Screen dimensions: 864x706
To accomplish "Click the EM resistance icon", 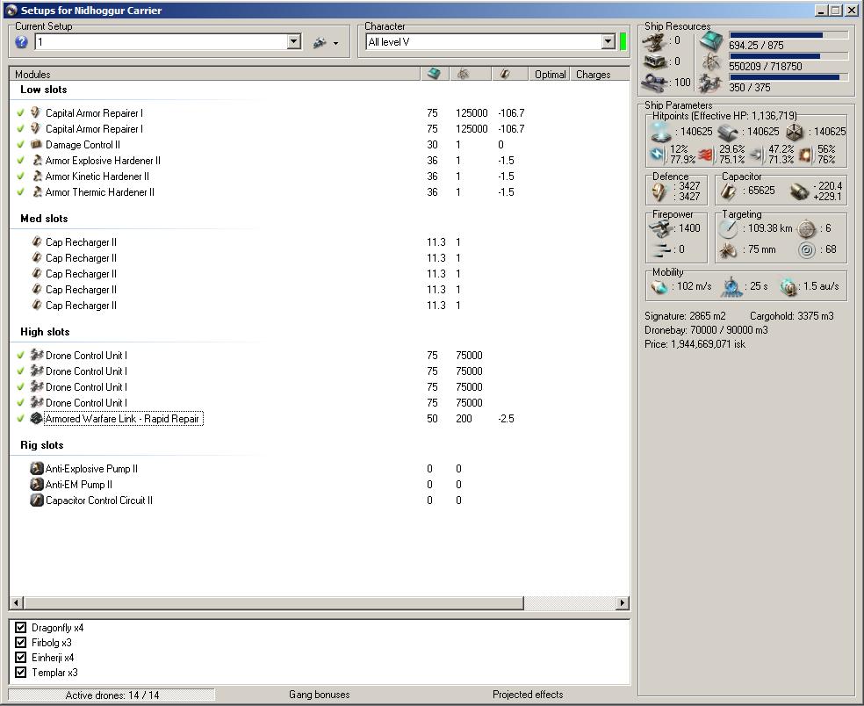I will (657, 155).
